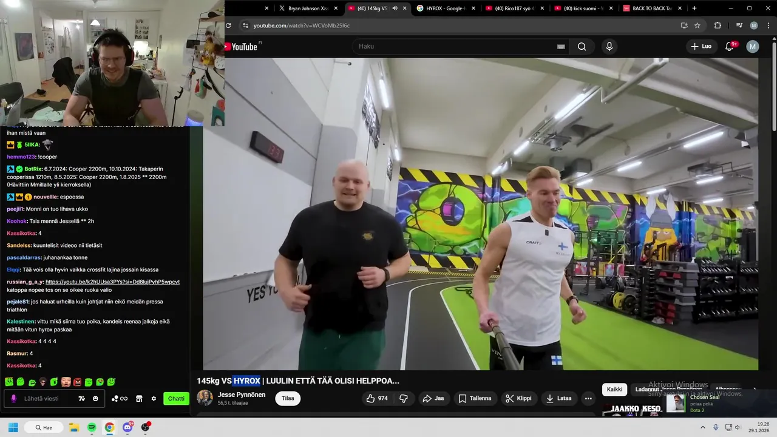Open Jesse Pynnönen channel name link

[x=242, y=395]
